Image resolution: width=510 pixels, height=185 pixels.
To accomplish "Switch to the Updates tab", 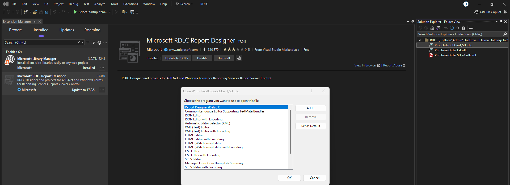I will [x=67, y=30].
